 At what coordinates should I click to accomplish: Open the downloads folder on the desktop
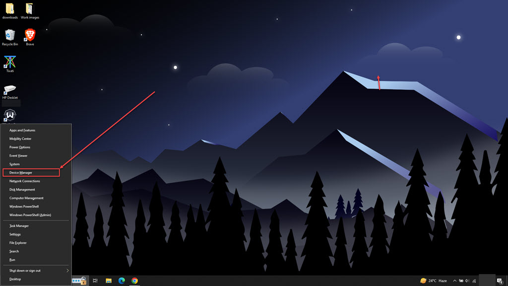click(x=10, y=11)
